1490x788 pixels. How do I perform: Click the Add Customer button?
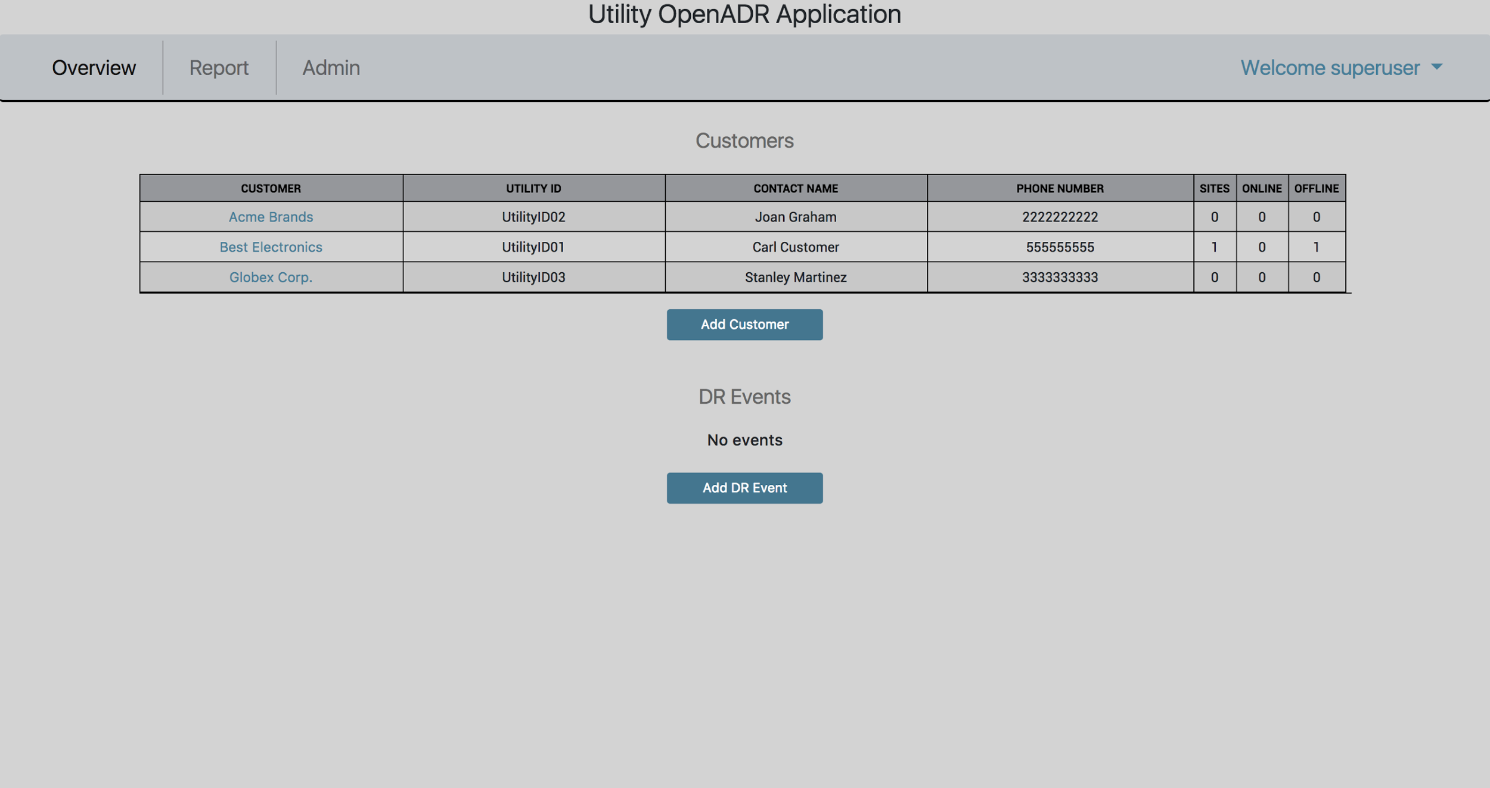(x=744, y=325)
